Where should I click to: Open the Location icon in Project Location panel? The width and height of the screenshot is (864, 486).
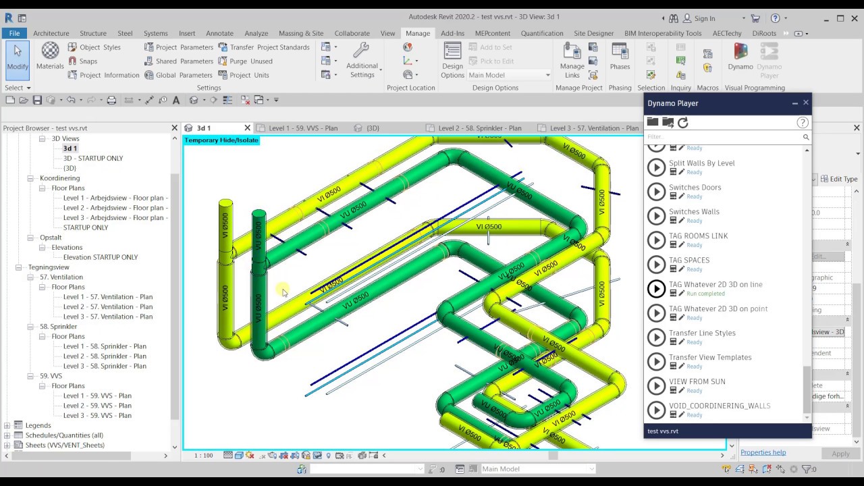point(408,47)
